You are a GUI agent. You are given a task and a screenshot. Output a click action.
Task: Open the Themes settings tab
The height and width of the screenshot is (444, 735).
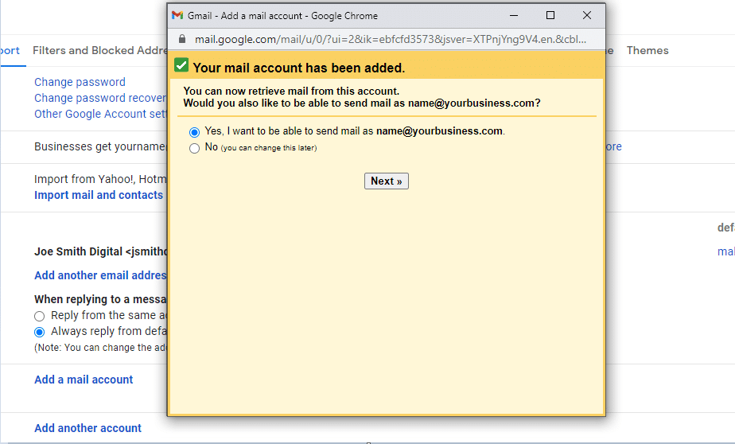647,50
